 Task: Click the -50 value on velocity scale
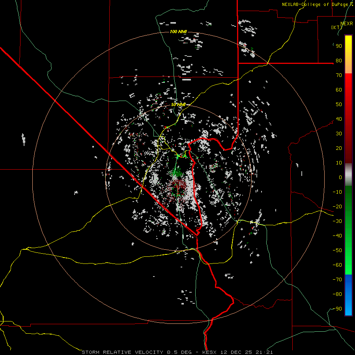(x=337, y=250)
